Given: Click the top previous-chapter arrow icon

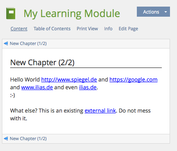Looking at the screenshot, I should [x=6, y=43].
